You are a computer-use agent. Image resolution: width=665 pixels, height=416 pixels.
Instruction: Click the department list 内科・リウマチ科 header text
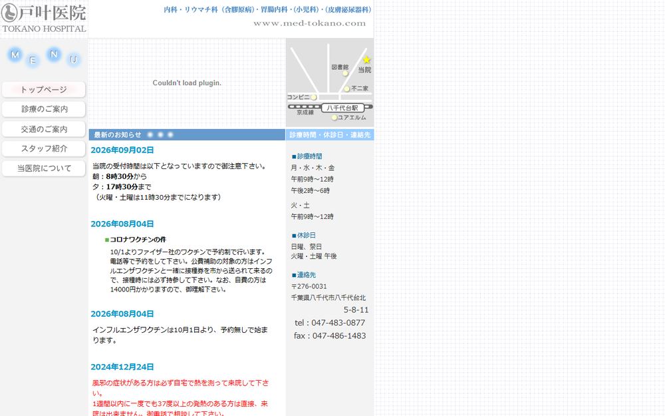[x=267, y=9]
